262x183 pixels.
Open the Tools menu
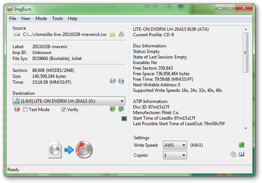click(x=57, y=19)
